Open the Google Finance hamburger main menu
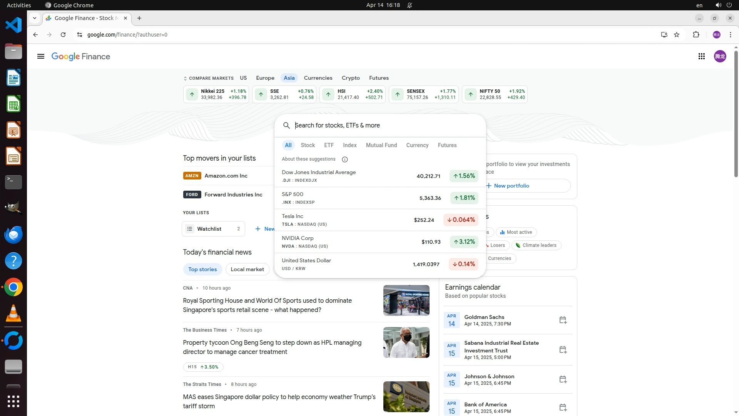Image resolution: width=739 pixels, height=416 pixels. [40, 57]
